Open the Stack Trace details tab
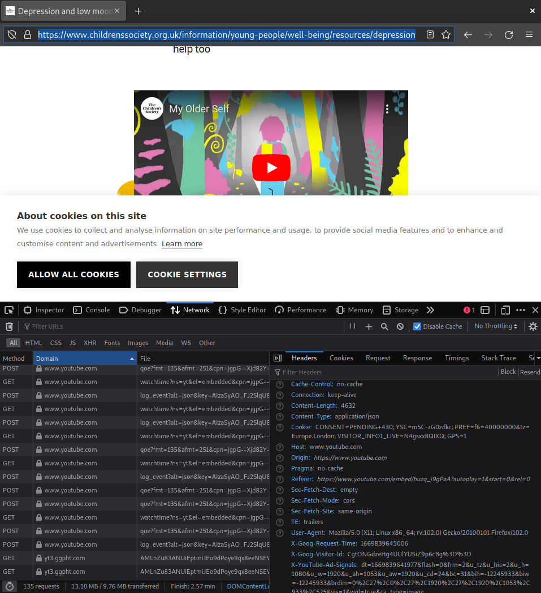This screenshot has width=541, height=593. (x=499, y=357)
